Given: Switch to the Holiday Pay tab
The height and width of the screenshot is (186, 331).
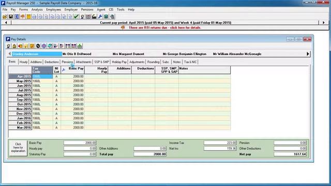Looking at the screenshot, I should pyautogui.click(x=119, y=62).
